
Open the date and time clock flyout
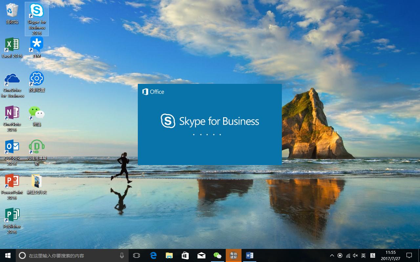(x=390, y=255)
